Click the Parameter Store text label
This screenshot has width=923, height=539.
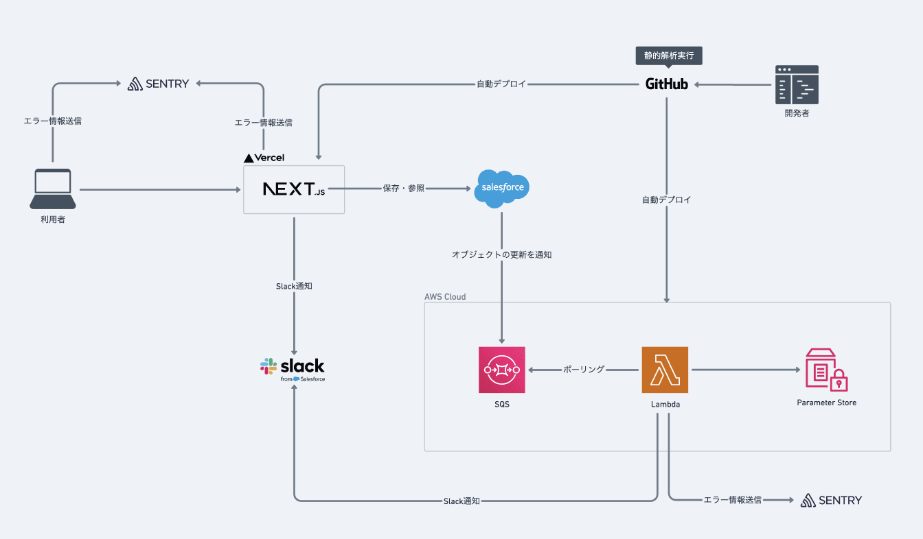click(x=827, y=403)
